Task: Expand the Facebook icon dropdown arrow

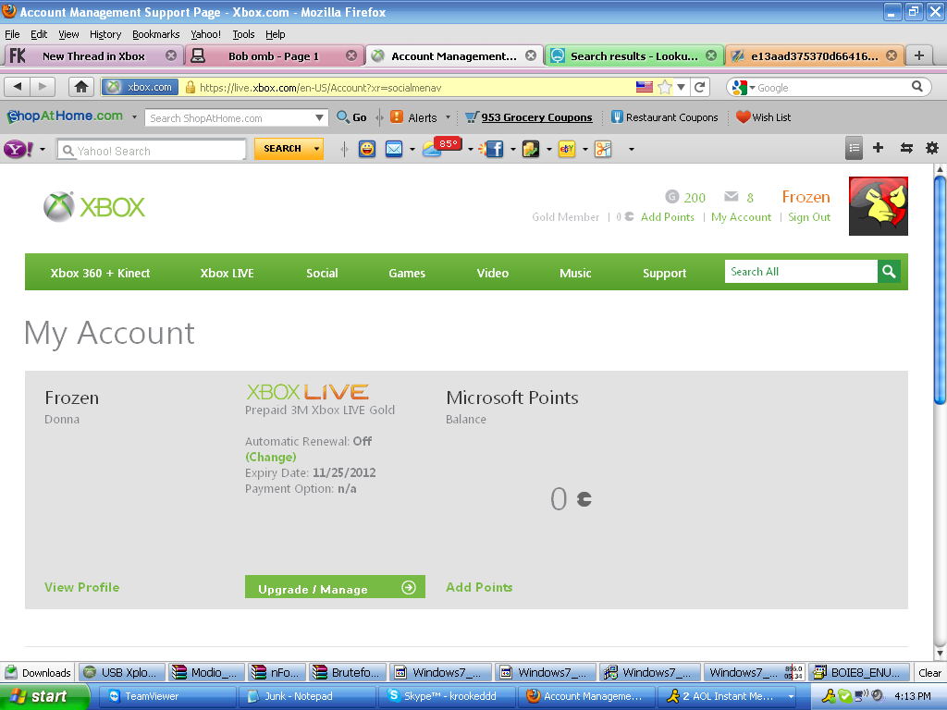Action: click(x=512, y=149)
